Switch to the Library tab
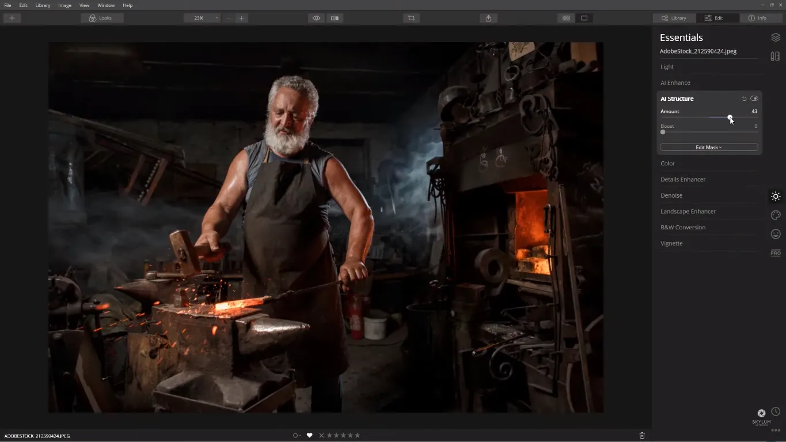 pos(674,18)
